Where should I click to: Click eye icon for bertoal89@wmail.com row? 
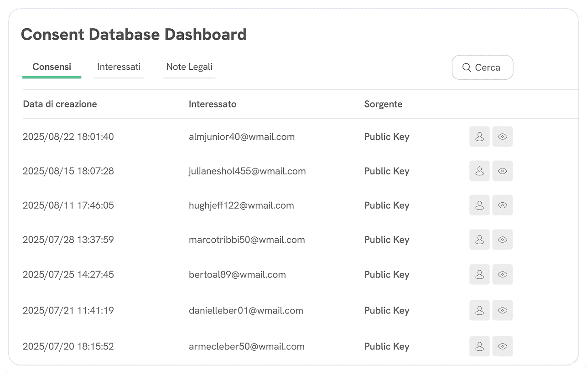pyautogui.click(x=503, y=274)
